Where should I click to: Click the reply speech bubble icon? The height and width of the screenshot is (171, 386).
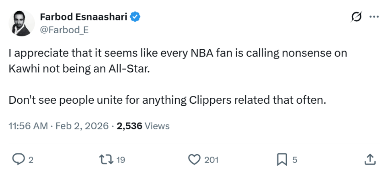pos(18,159)
